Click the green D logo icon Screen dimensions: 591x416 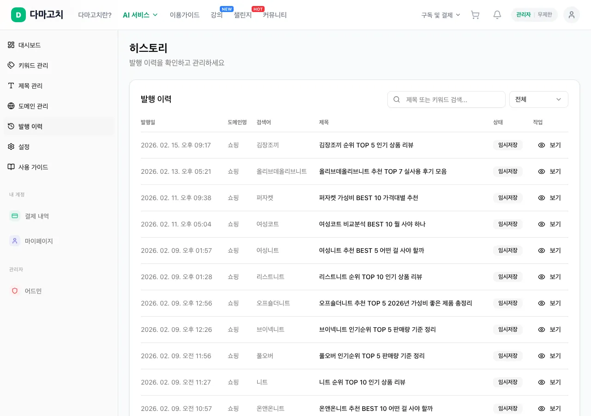point(18,15)
